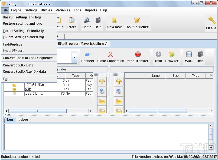The width and height of the screenshot is (218, 160).
Task: Click right pane Name column header
Action: pos(155,76)
